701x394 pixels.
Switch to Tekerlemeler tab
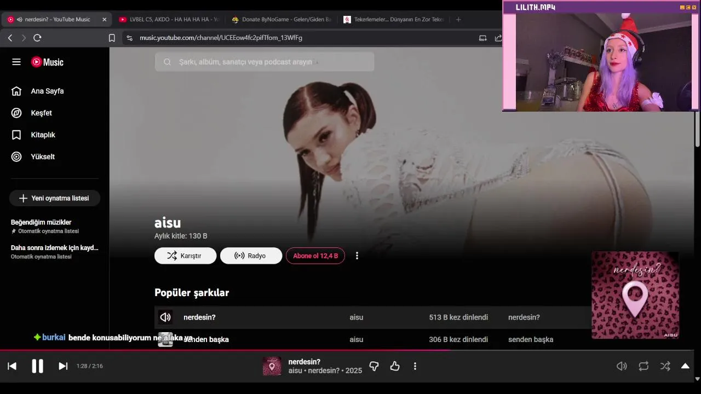393,19
